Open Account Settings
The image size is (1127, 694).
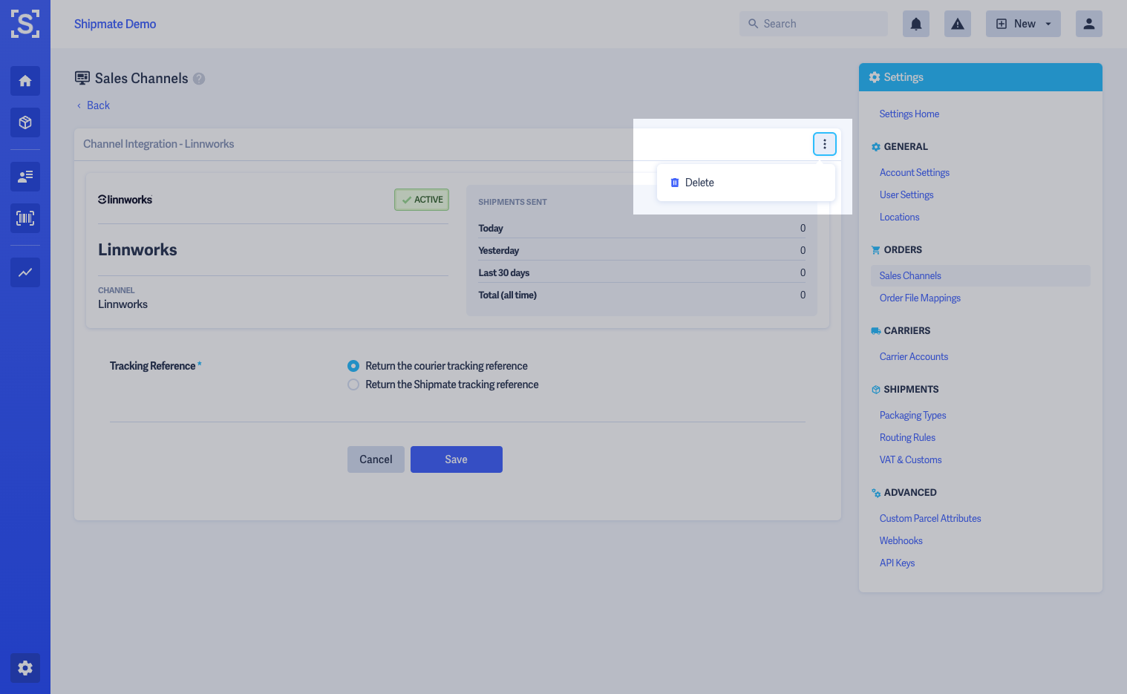[x=915, y=172]
